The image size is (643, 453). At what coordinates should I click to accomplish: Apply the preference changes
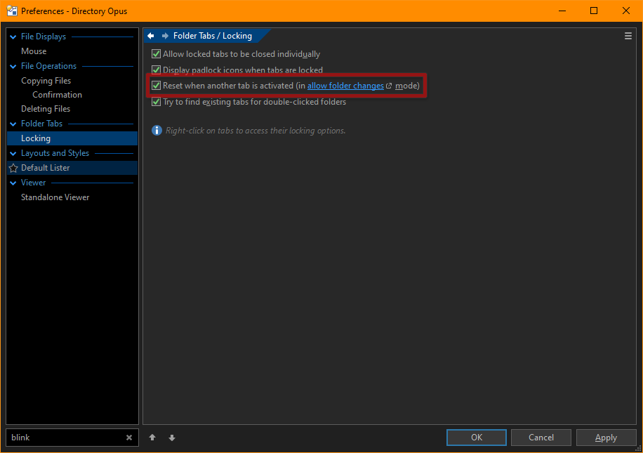pos(606,438)
